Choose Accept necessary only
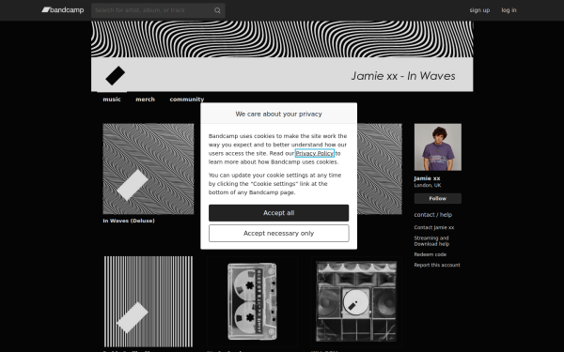 pyautogui.click(x=279, y=234)
